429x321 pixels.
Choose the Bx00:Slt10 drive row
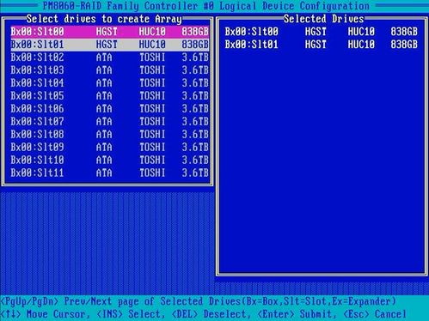tap(110, 160)
